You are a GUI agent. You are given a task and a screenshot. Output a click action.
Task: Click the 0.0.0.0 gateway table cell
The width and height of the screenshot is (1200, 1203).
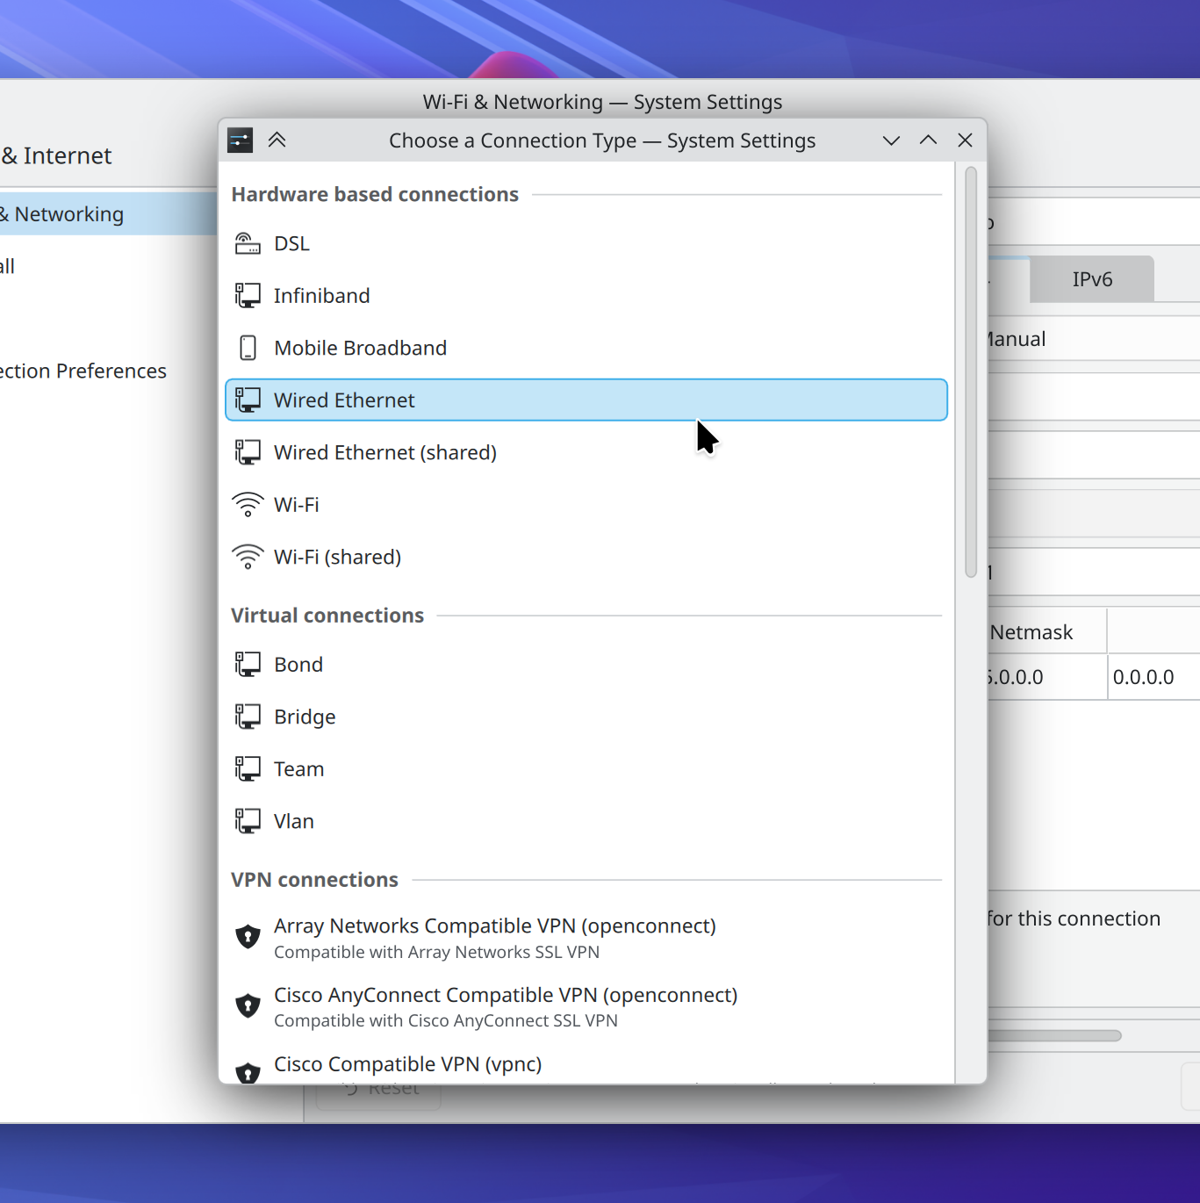(1143, 677)
